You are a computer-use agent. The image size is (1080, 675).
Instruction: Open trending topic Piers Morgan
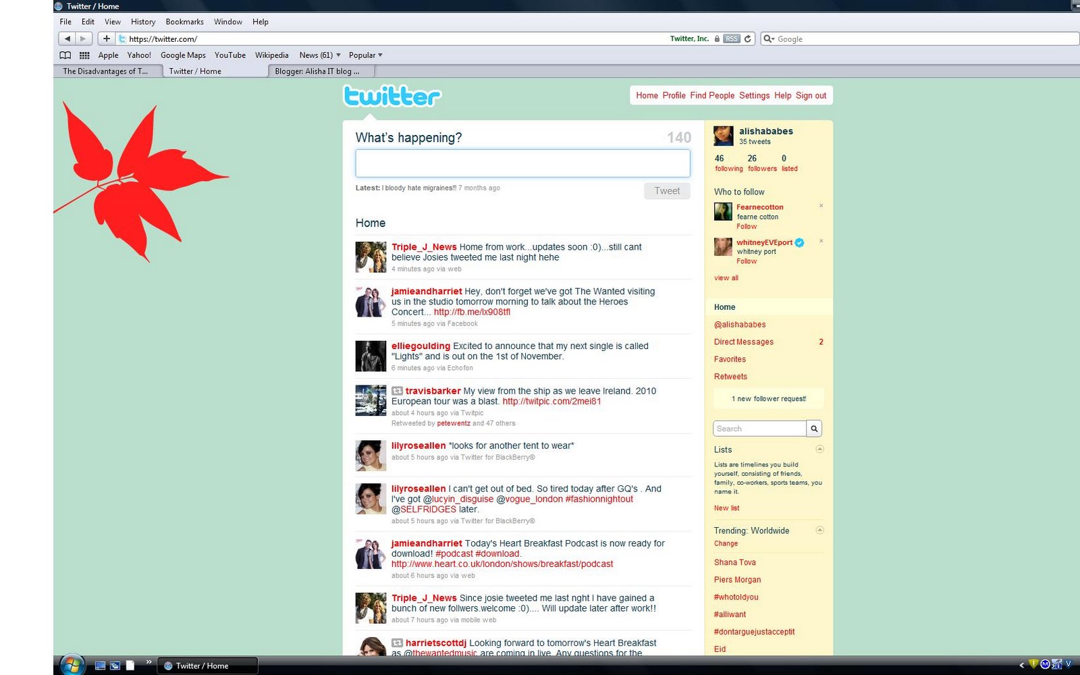click(738, 580)
